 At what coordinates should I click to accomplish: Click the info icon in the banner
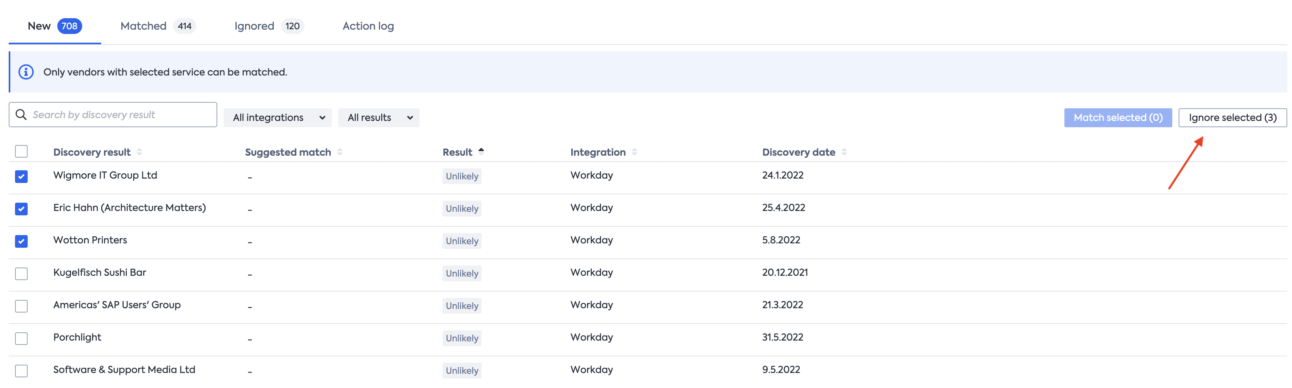tap(26, 72)
